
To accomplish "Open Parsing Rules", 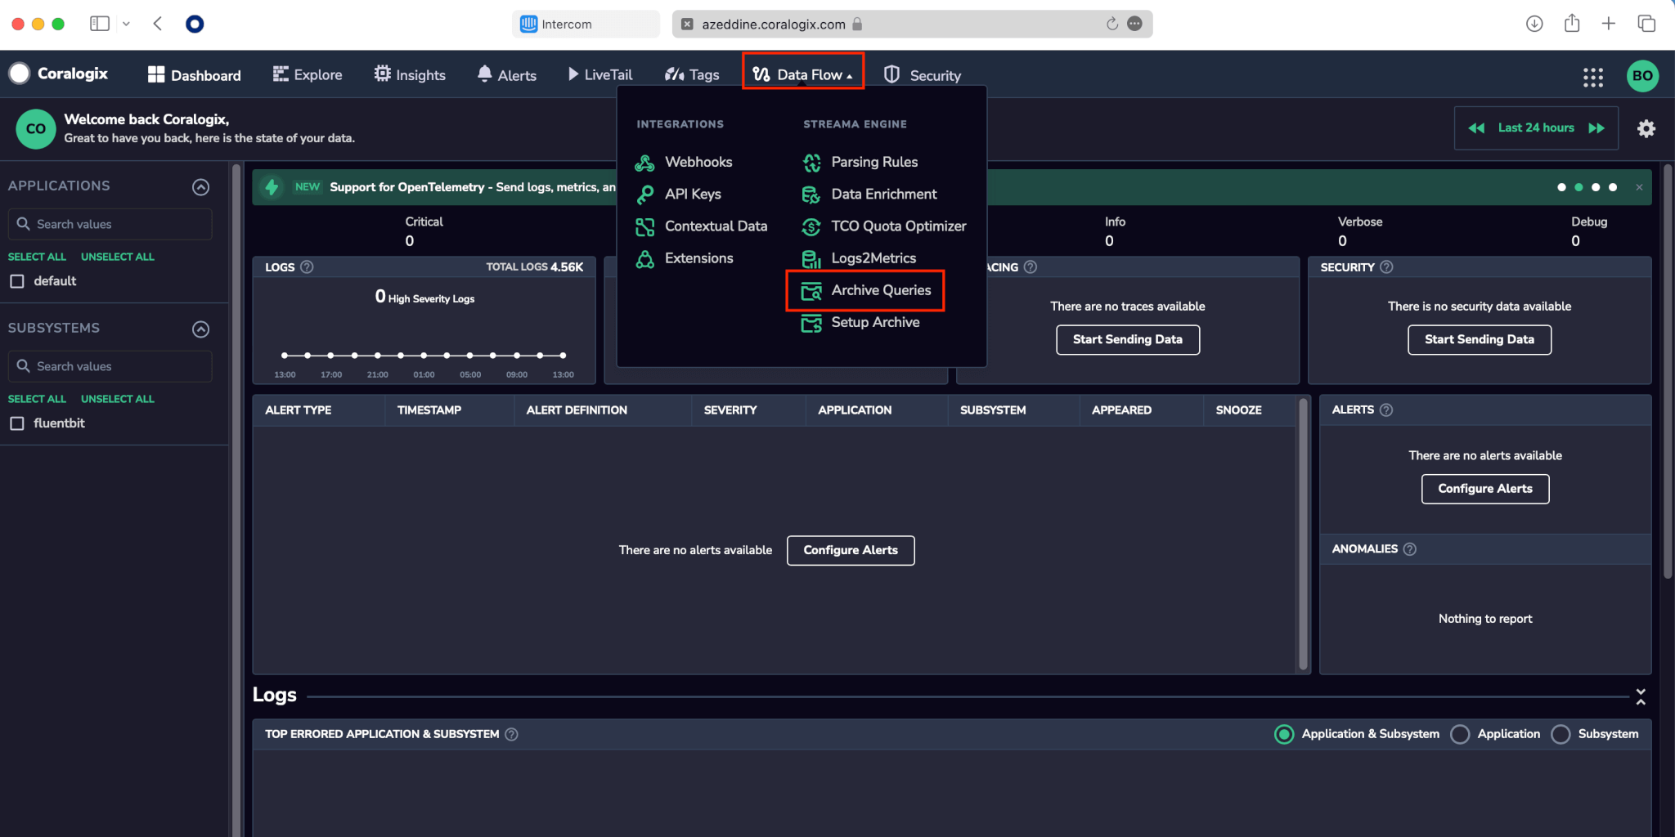I will coord(860,162).
